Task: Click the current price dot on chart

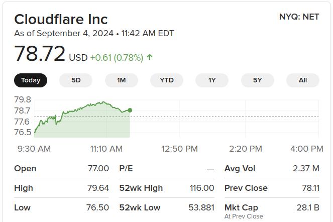Action: (x=130, y=110)
